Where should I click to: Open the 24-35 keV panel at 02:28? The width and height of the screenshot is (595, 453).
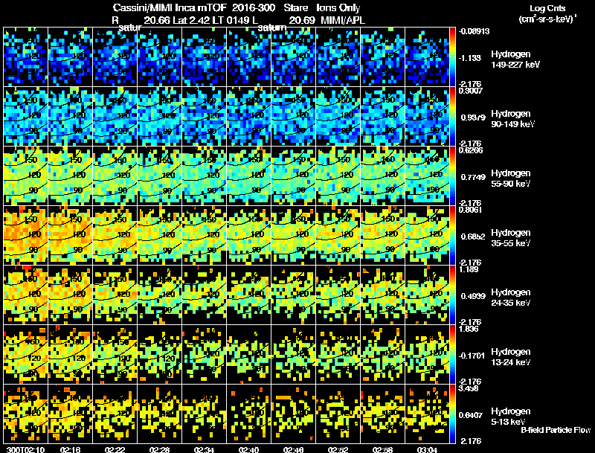(159, 295)
